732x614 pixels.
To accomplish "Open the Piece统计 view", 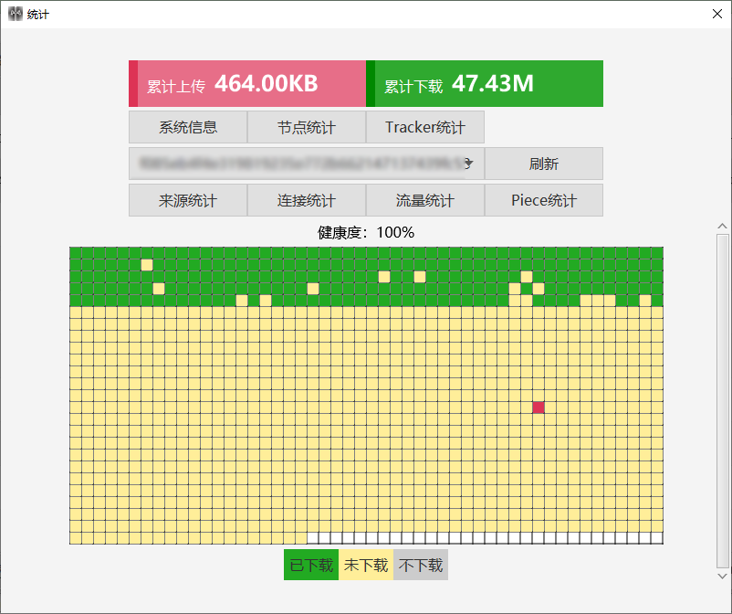I will click(x=544, y=200).
